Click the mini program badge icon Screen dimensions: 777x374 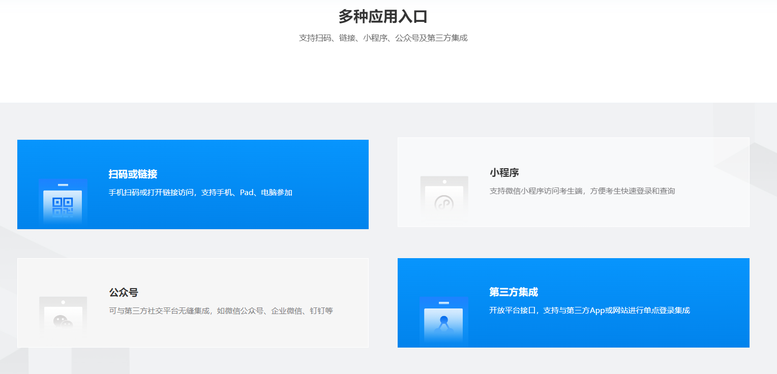point(444,199)
